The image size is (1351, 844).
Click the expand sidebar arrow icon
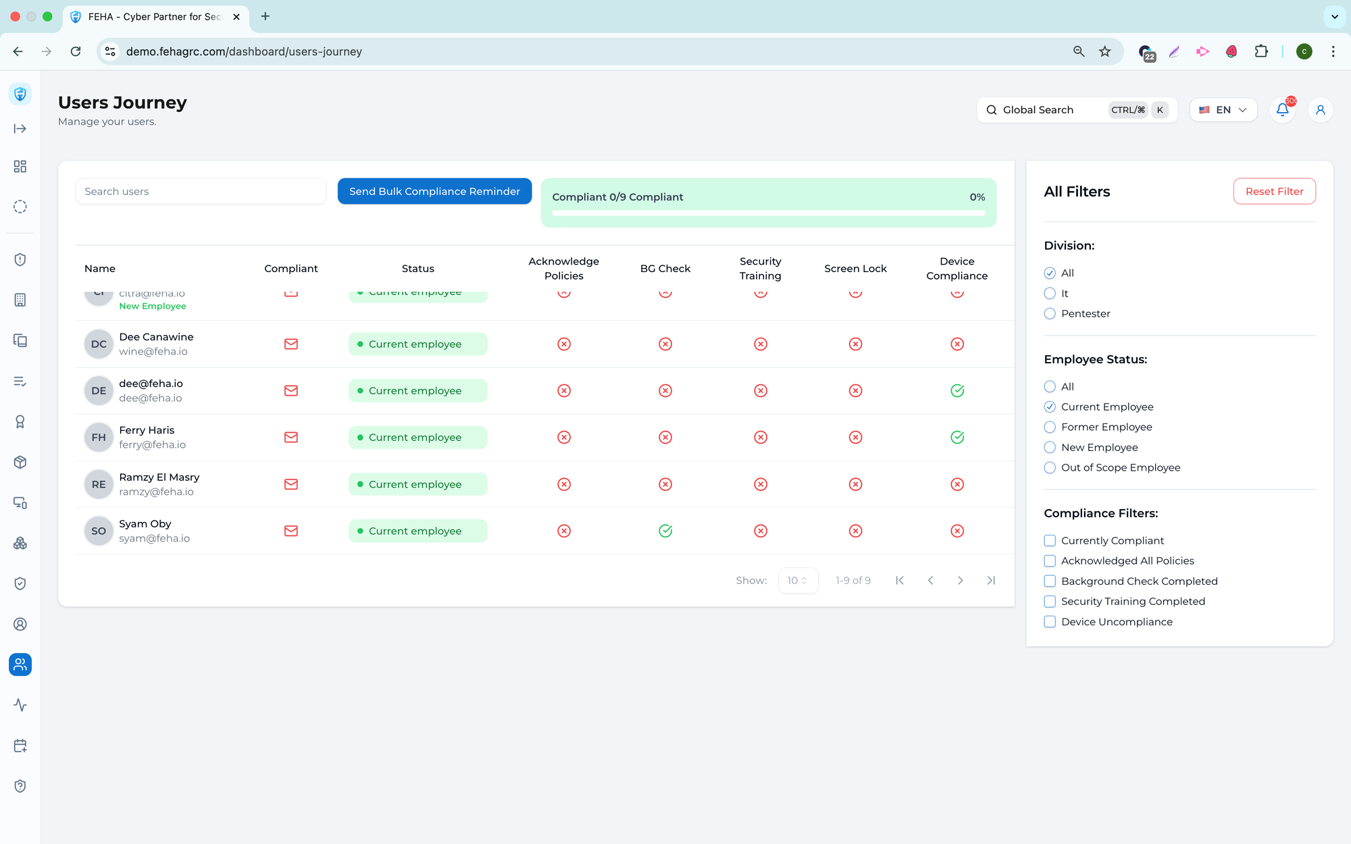click(x=20, y=129)
